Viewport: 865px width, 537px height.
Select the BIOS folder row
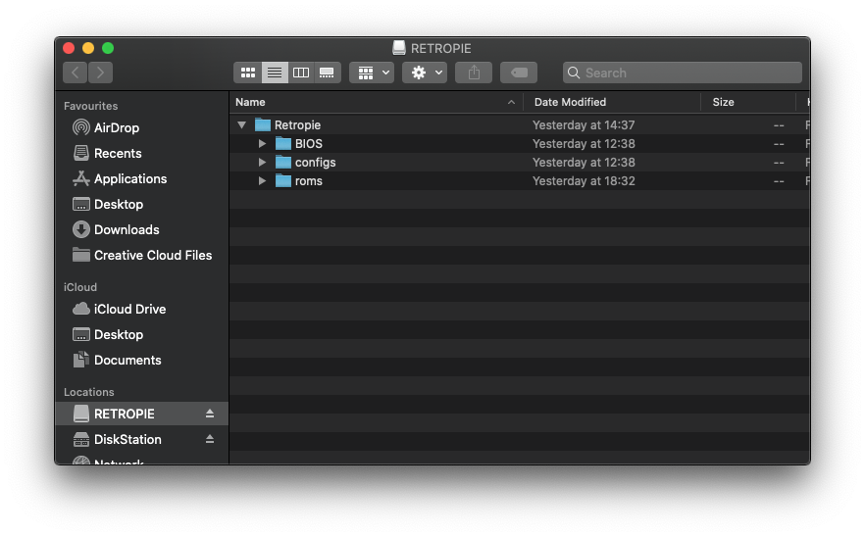pyautogui.click(x=520, y=144)
